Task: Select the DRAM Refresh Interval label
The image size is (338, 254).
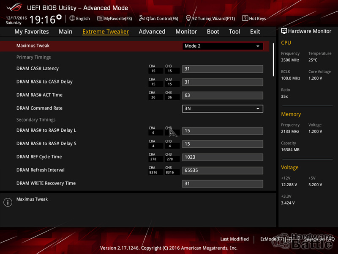Action: point(41,170)
